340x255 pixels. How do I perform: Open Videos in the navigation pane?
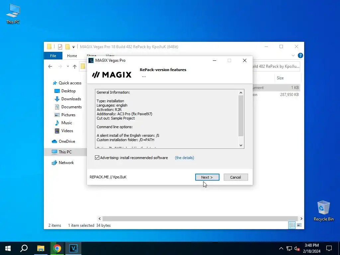tap(64, 131)
